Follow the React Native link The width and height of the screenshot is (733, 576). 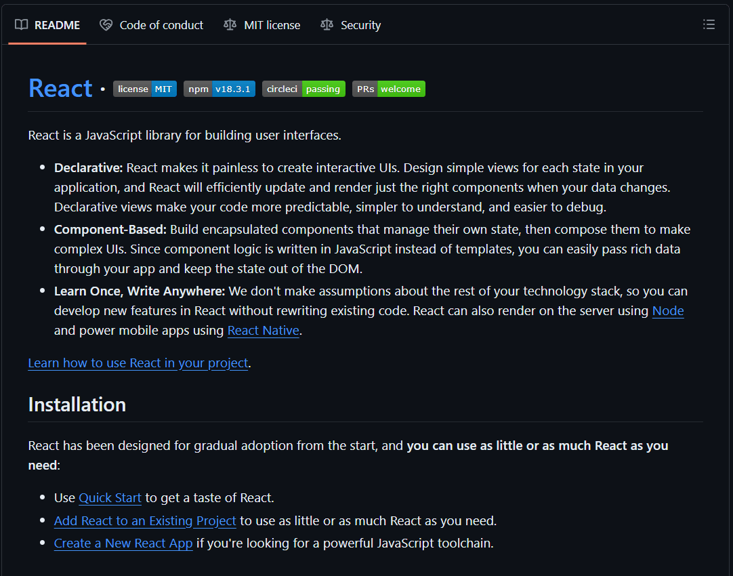263,331
